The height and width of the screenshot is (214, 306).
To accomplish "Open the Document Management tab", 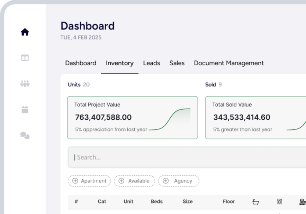I will tap(228, 63).
